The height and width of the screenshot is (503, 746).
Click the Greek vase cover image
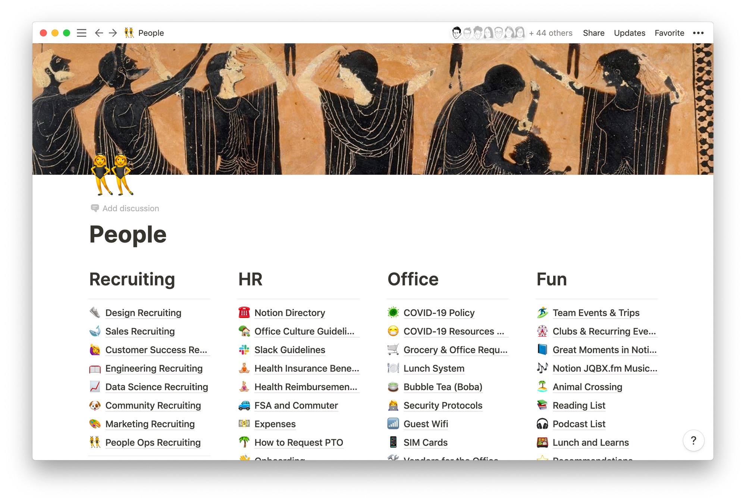tap(373, 109)
